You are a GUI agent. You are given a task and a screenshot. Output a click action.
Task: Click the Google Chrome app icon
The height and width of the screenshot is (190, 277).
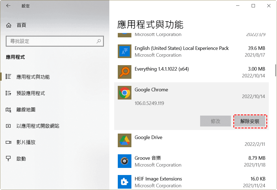coord(124,93)
